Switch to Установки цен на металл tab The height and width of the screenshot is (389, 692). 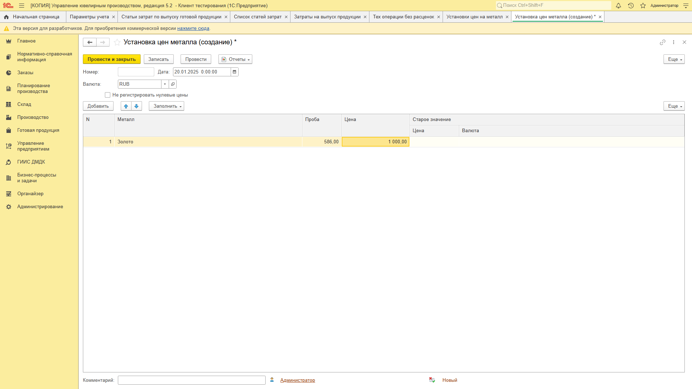pyautogui.click(x=474, y=17)
